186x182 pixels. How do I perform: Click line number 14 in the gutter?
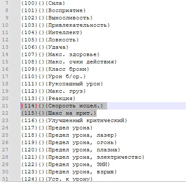point(5,54)
